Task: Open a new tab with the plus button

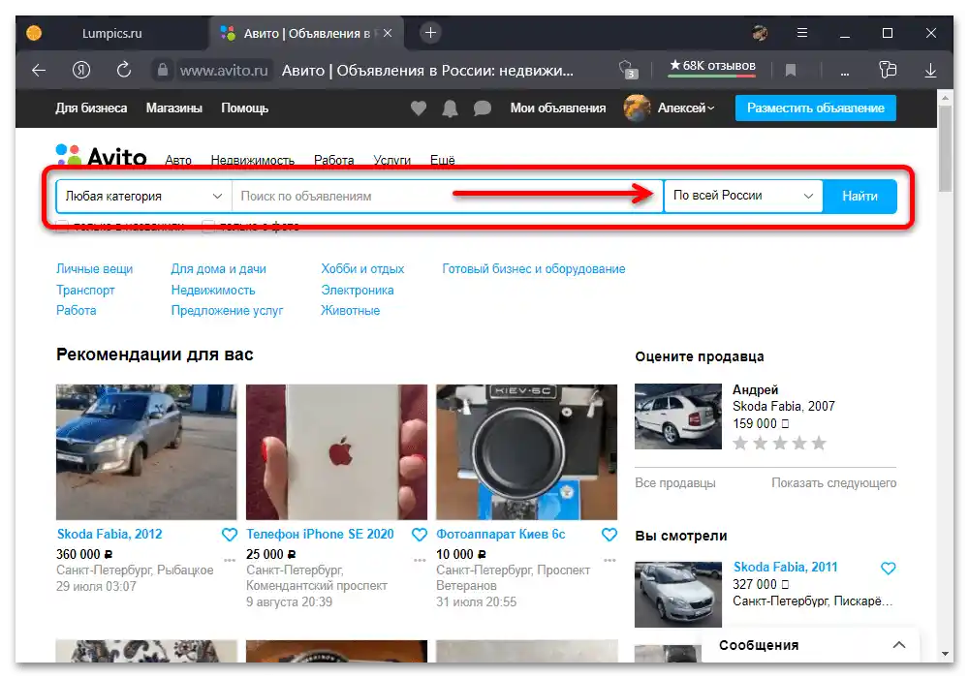Action: pyautogui.click(x=431, y=33)
